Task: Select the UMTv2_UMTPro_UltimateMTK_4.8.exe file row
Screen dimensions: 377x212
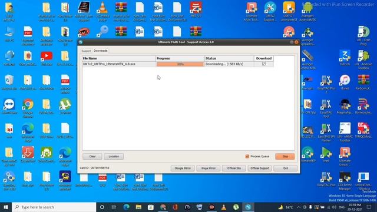Action: (178, 64)
